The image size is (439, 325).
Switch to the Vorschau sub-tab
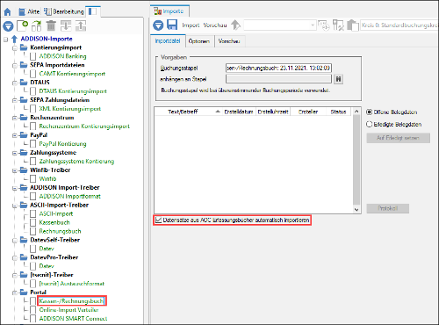(x=229, y=41)
